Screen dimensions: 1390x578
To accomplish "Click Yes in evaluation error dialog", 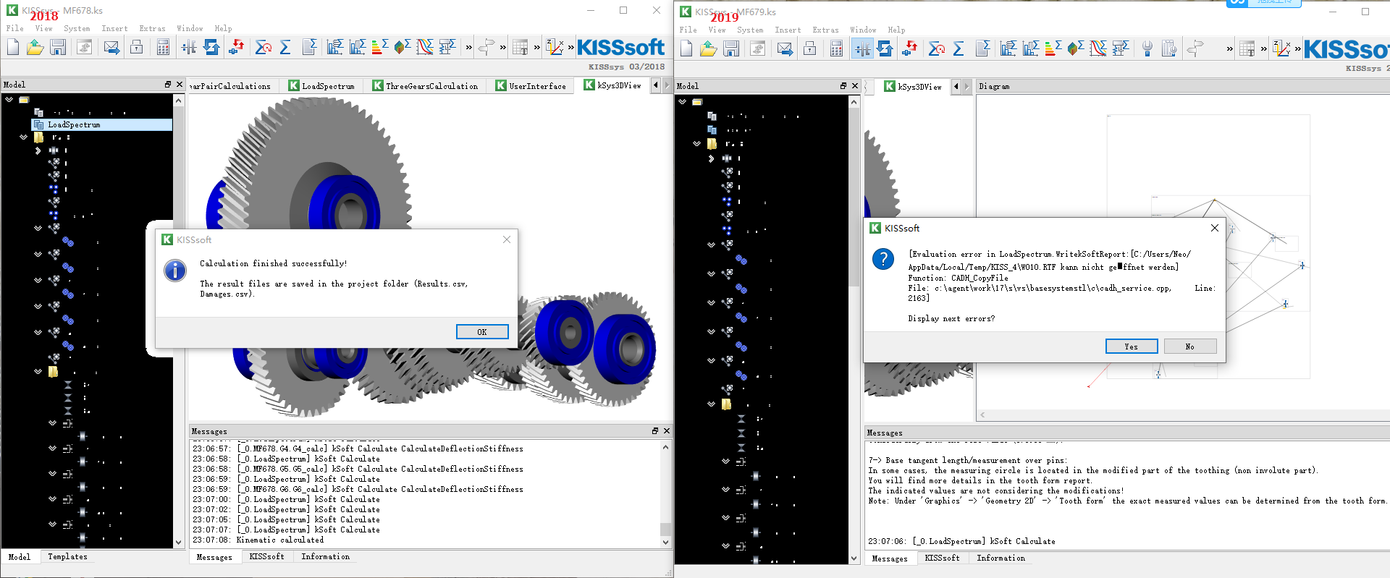I will [1132, 347].
